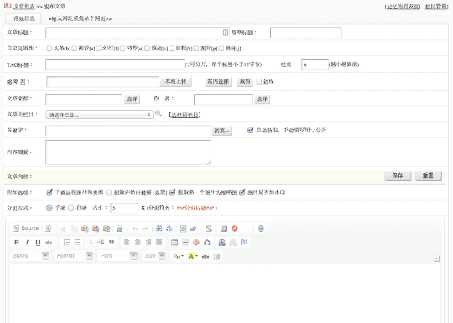Open the 请选择栏目 category dropdown
The width and height of the screenshot is (453, 323).
pos(99,115)
